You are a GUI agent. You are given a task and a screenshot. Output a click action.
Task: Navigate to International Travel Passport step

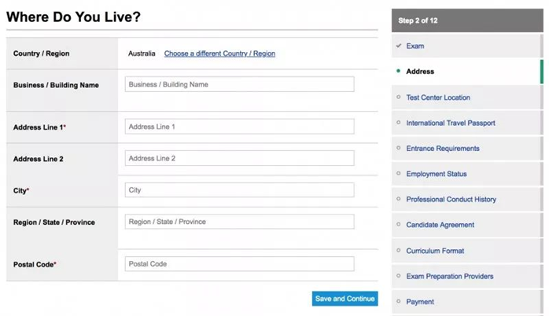[451, 123]
